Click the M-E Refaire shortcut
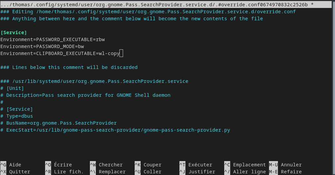 [285, 172]
